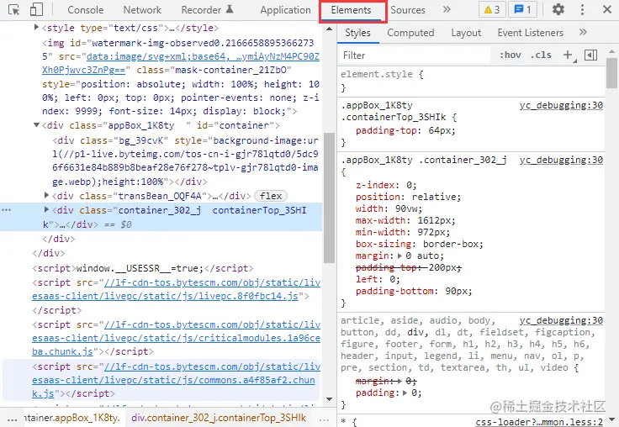This screenshot has width=619, height=427.
Task: Open DevTools settings gear
Action: coord(558,9)
